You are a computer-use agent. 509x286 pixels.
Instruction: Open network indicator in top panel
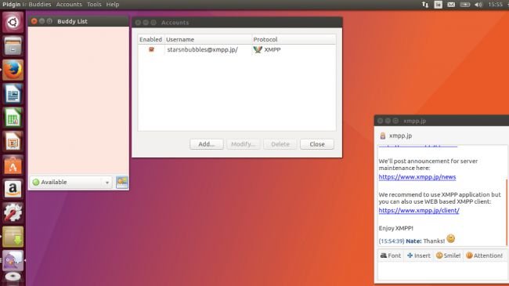click(425, 4)
